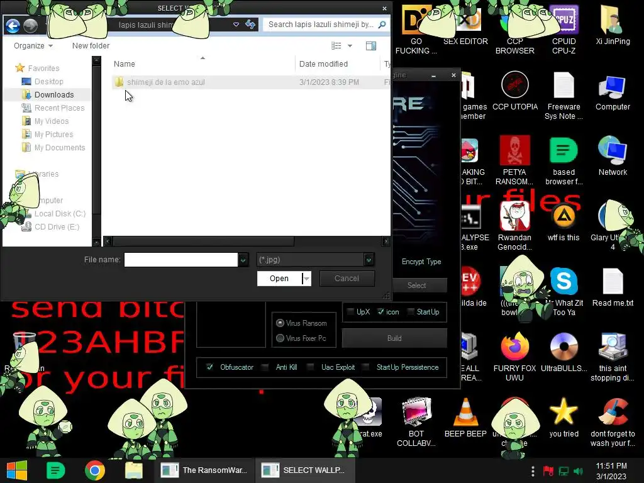Click the Forward navigation arrow in file dialog

tap(30, 26)
